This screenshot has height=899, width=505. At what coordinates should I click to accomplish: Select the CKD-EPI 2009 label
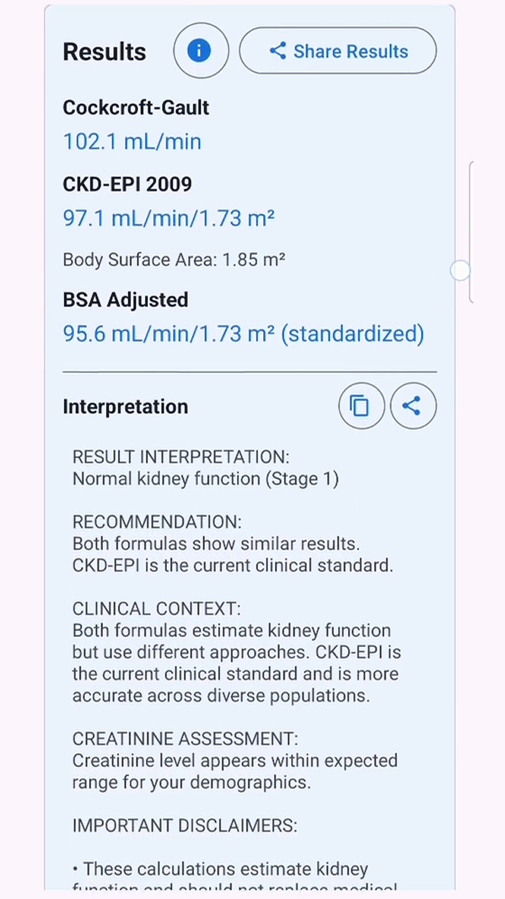[x=127, y=184]
